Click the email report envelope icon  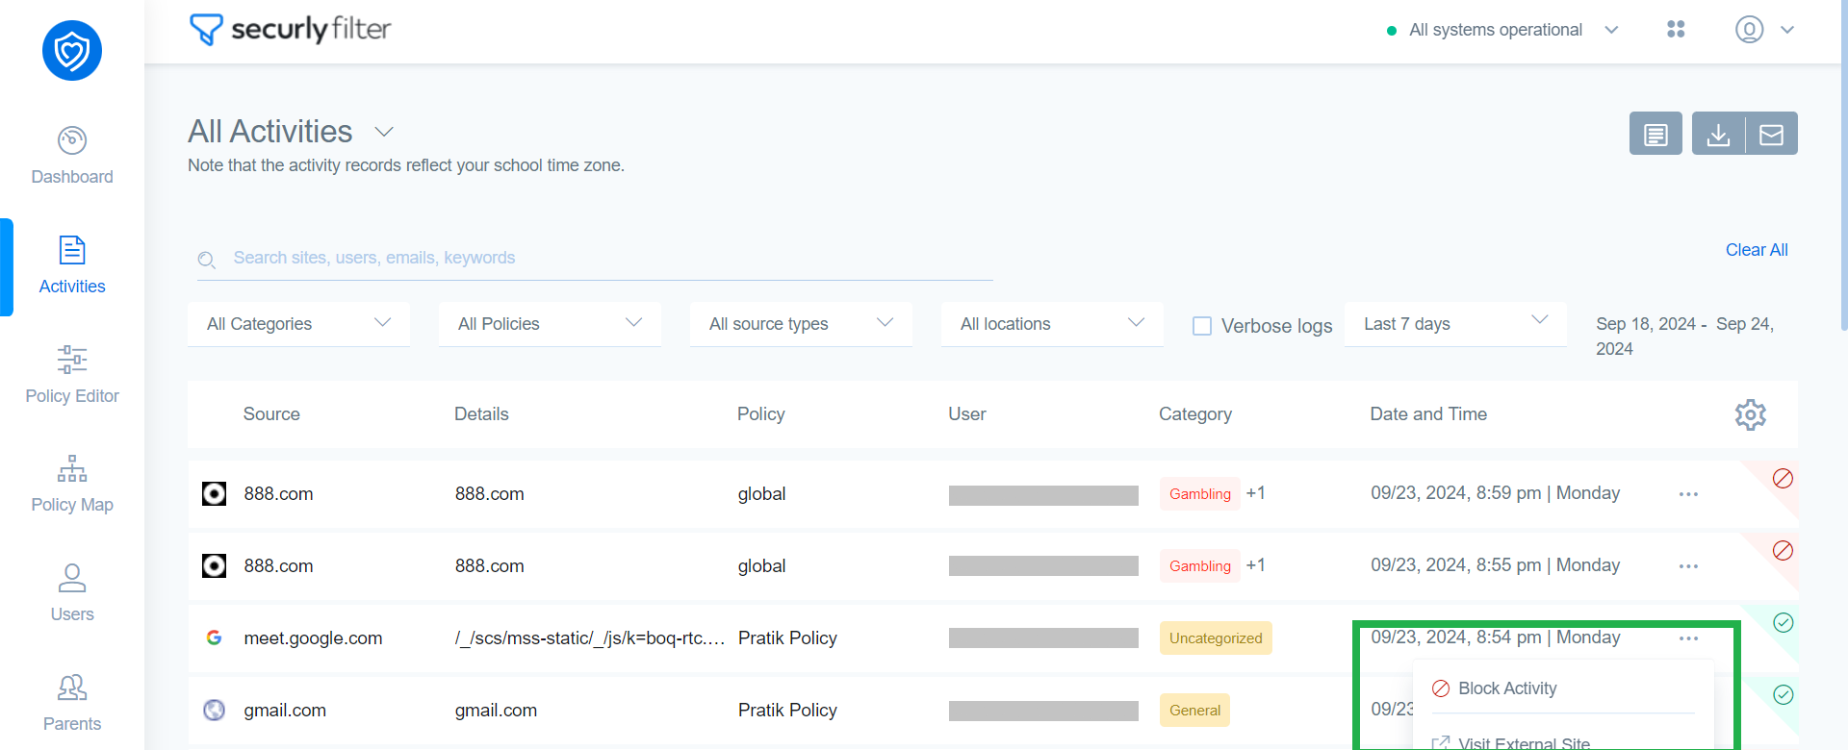(x=1771, y=134)
